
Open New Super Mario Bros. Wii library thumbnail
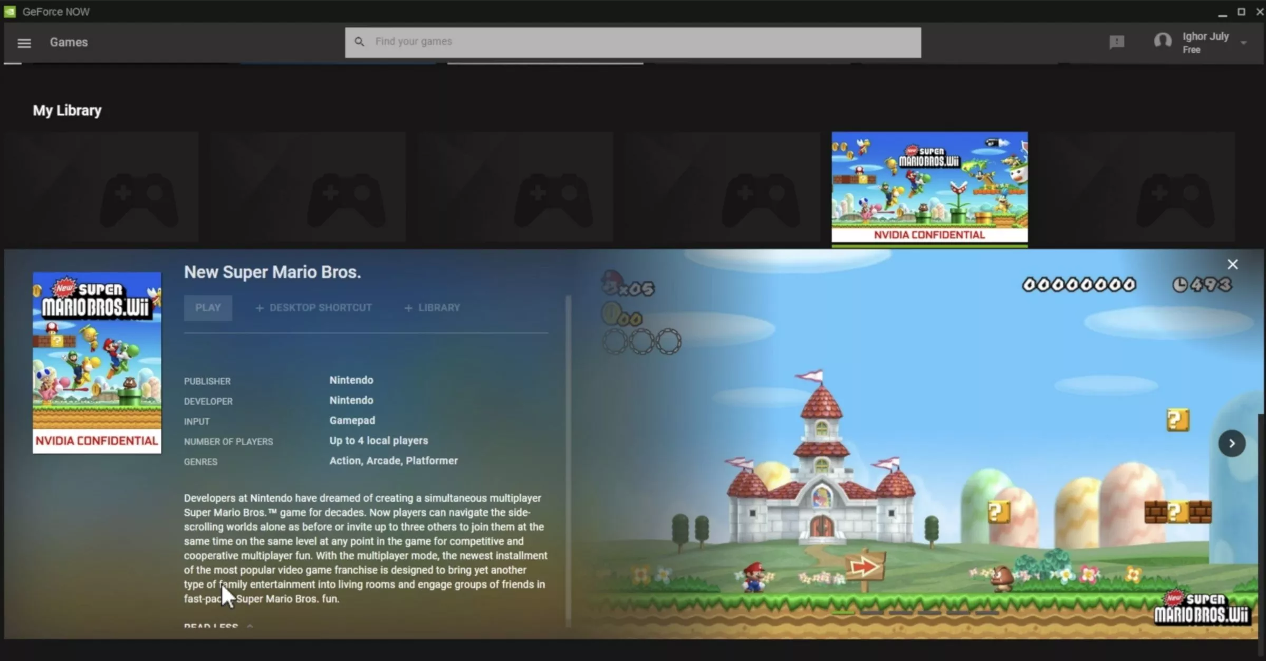pos(929,188)
